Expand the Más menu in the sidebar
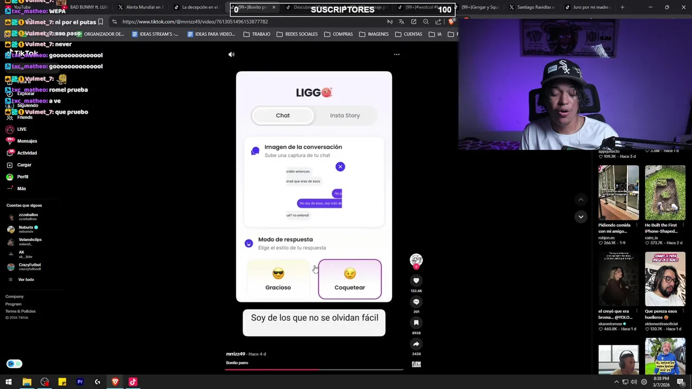 [16, 189]
